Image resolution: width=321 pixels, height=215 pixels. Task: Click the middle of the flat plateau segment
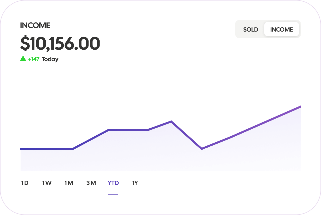click(x=128, y=130)
